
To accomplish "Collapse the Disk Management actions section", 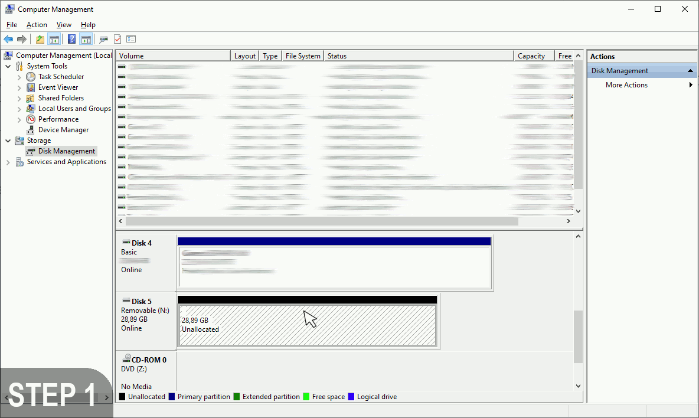I will [x=690, y=71].
